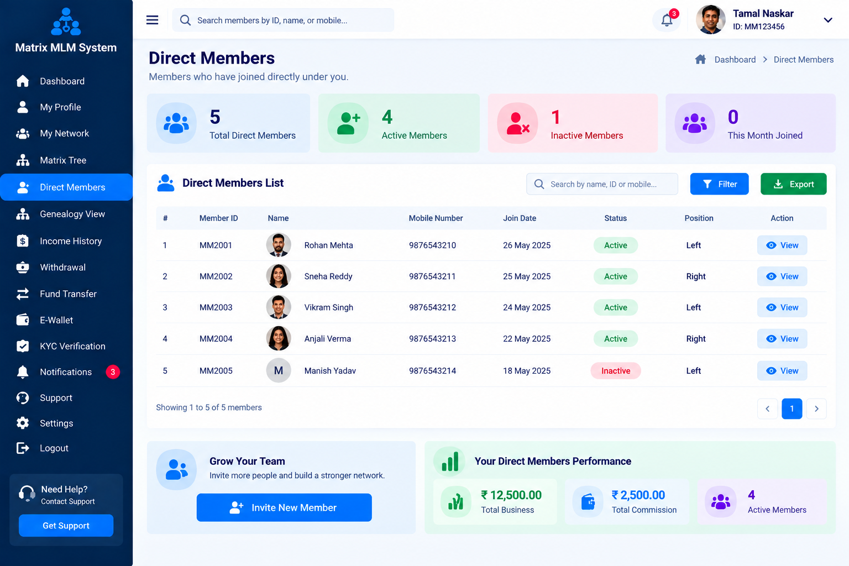Click the Get Support button
Image resolution: width=849 pixels, height=566 pixels.
coord(66,526)
